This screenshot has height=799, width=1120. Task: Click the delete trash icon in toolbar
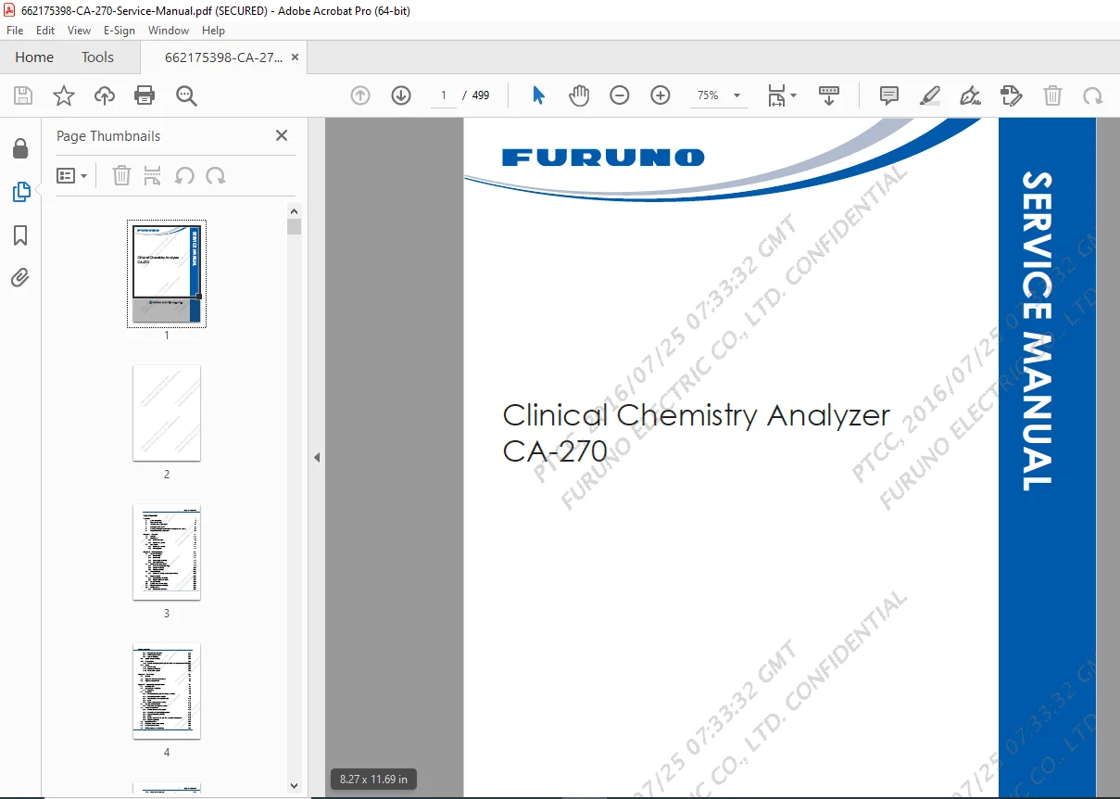[1052, 95]
